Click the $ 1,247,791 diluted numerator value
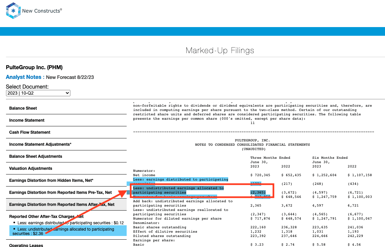Viewport: 385px width, 247px height. (x=324, y=219)
